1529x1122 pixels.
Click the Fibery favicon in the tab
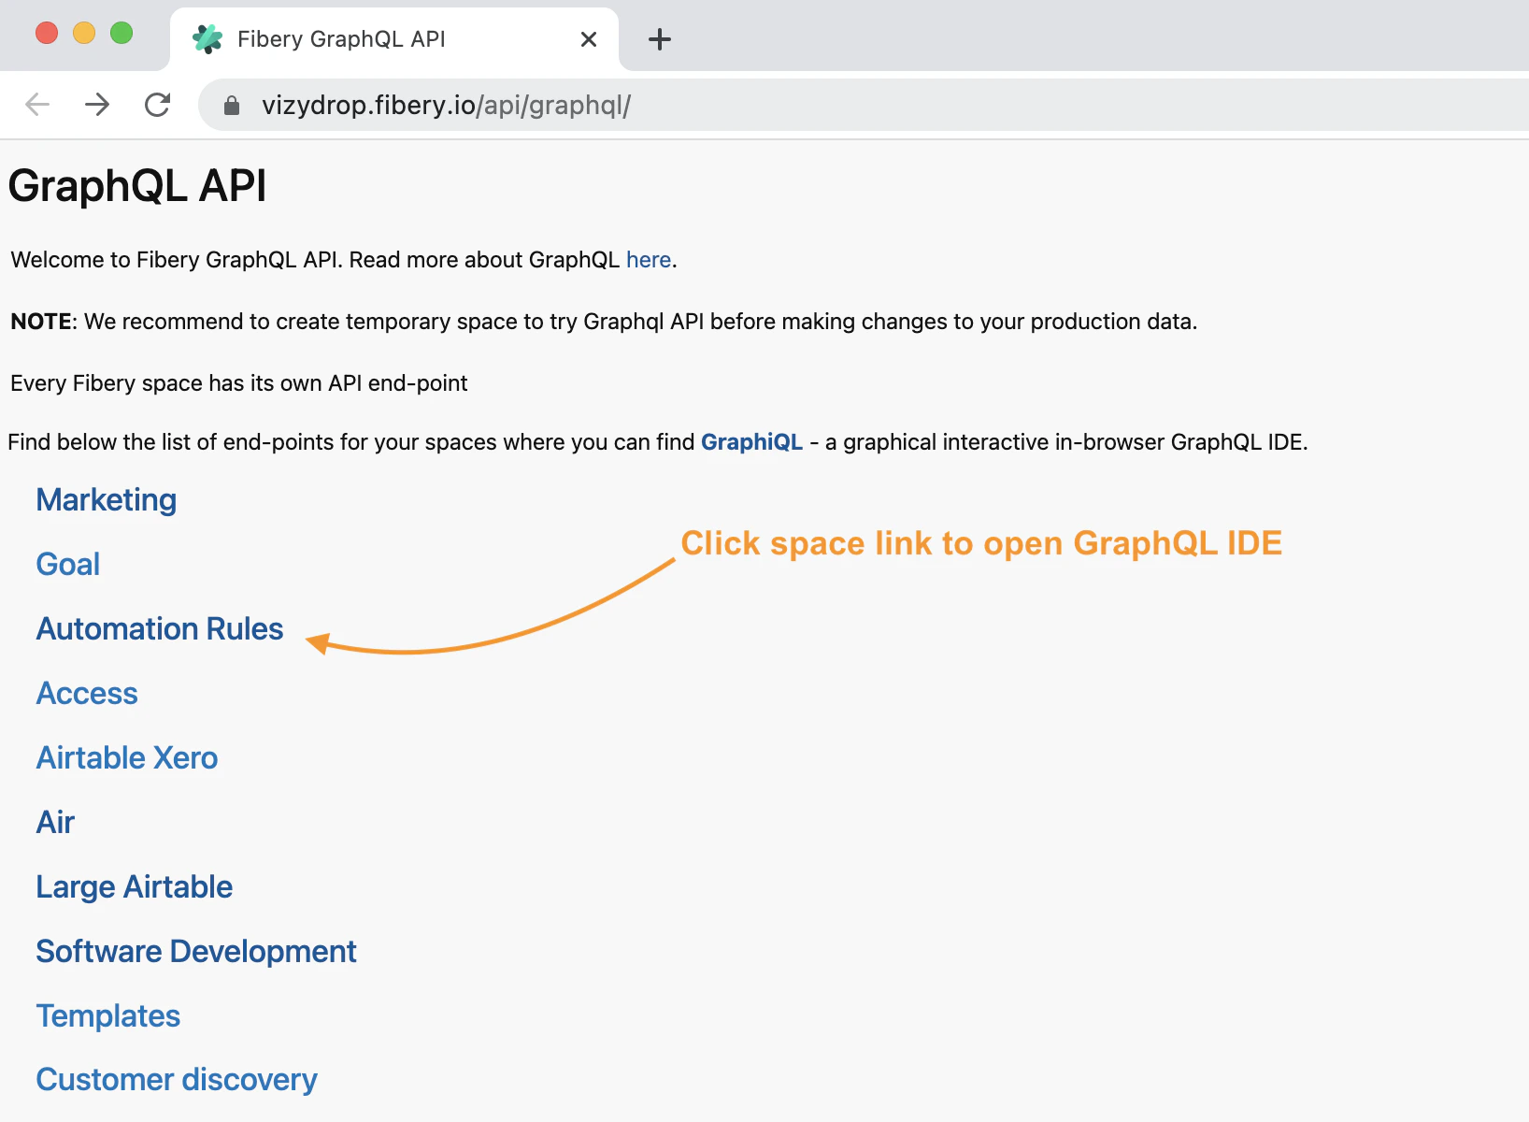pyautogui.click(x=207, y=39)
